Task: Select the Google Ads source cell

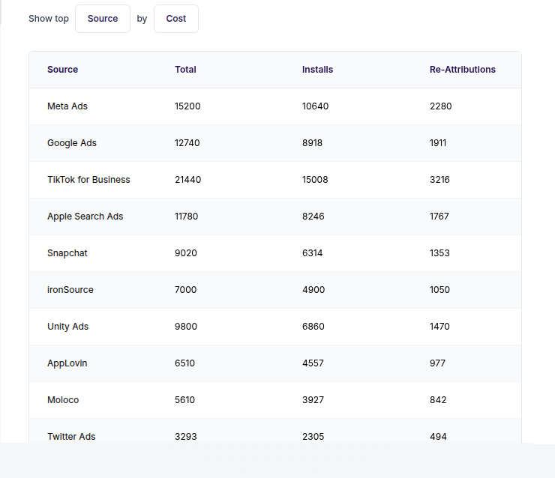Action: pyautogui.click(x=72, y=143)
